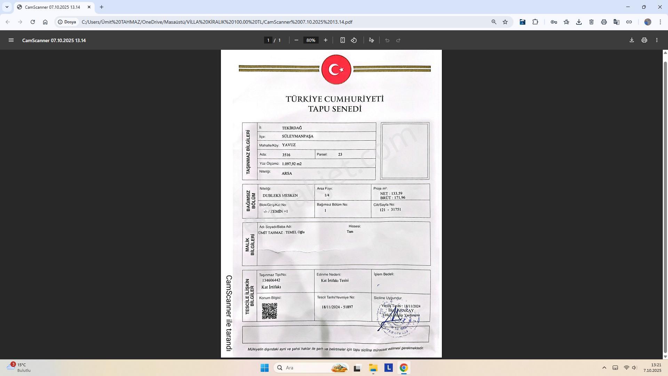The height and width of the screenshot is (376, 668).
Task: Expand hidden icons in the system tray
Action: click(604, 368)
